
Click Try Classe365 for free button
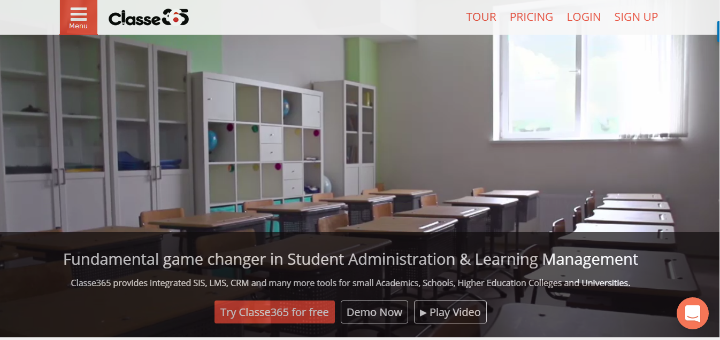point(274,312)
